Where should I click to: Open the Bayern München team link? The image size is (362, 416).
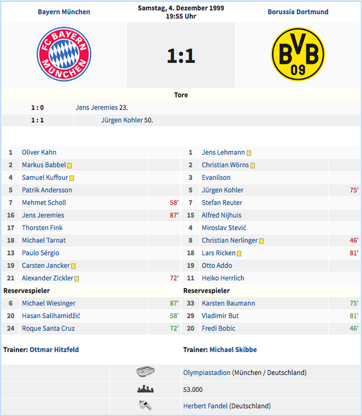(64, 12)
